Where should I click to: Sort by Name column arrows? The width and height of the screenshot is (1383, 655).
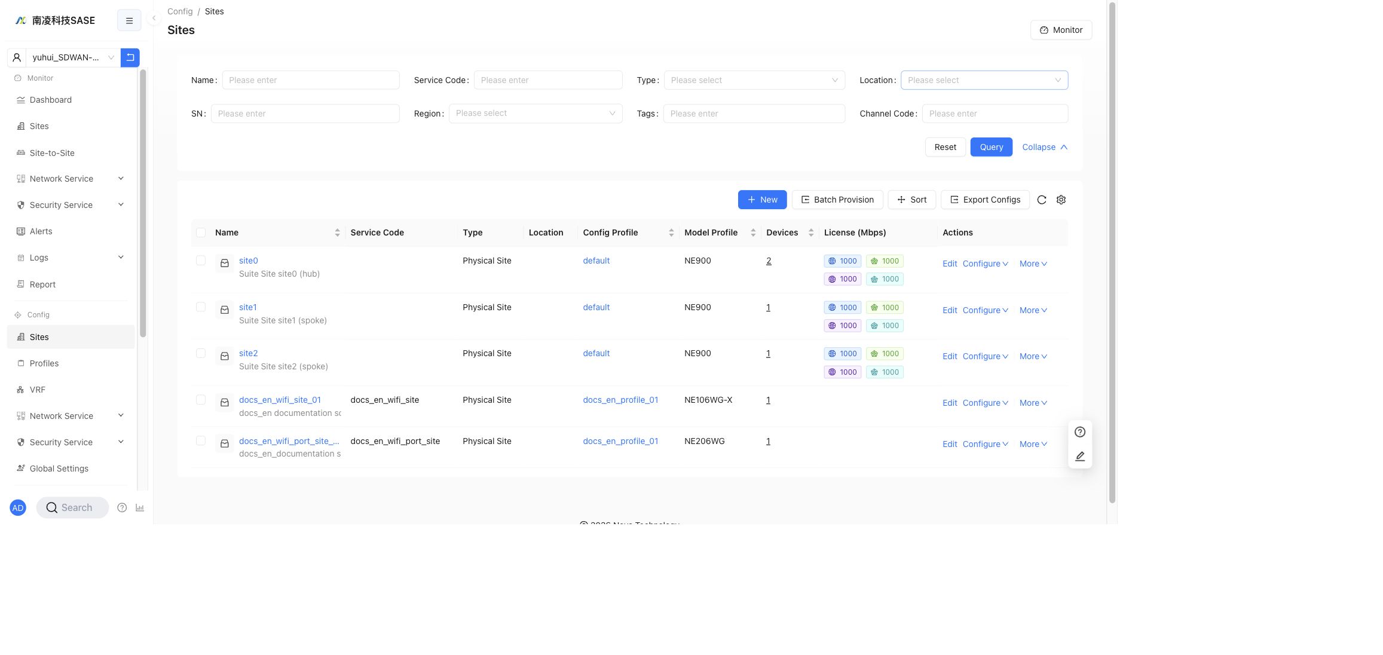(x=337, y=232)
